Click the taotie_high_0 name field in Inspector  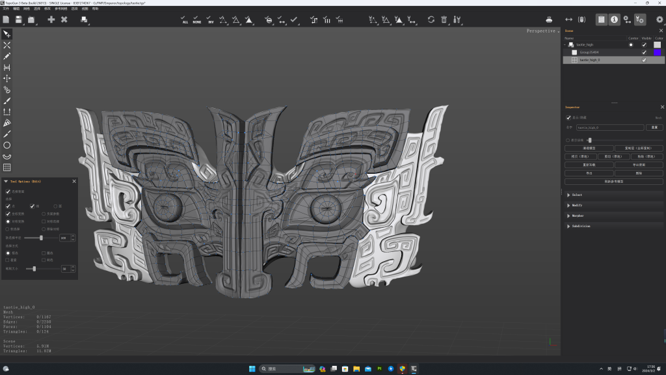pyautogui.click(x=610, y=128)
